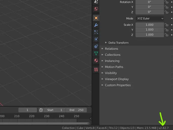Open the Modifiers wrench tab

tap(96, 25)
